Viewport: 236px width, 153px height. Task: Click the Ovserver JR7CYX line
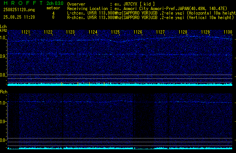(111, 4)
